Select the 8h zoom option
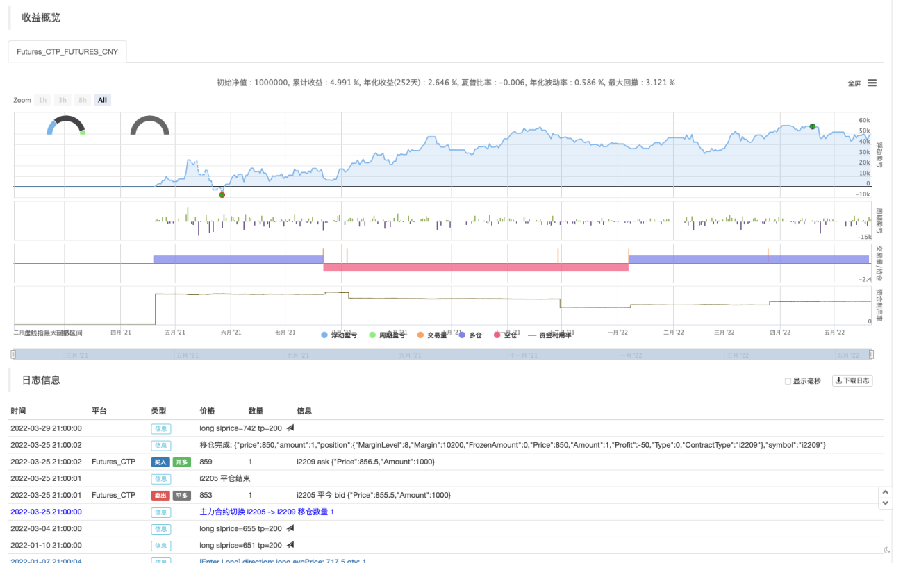 (82, 100)
